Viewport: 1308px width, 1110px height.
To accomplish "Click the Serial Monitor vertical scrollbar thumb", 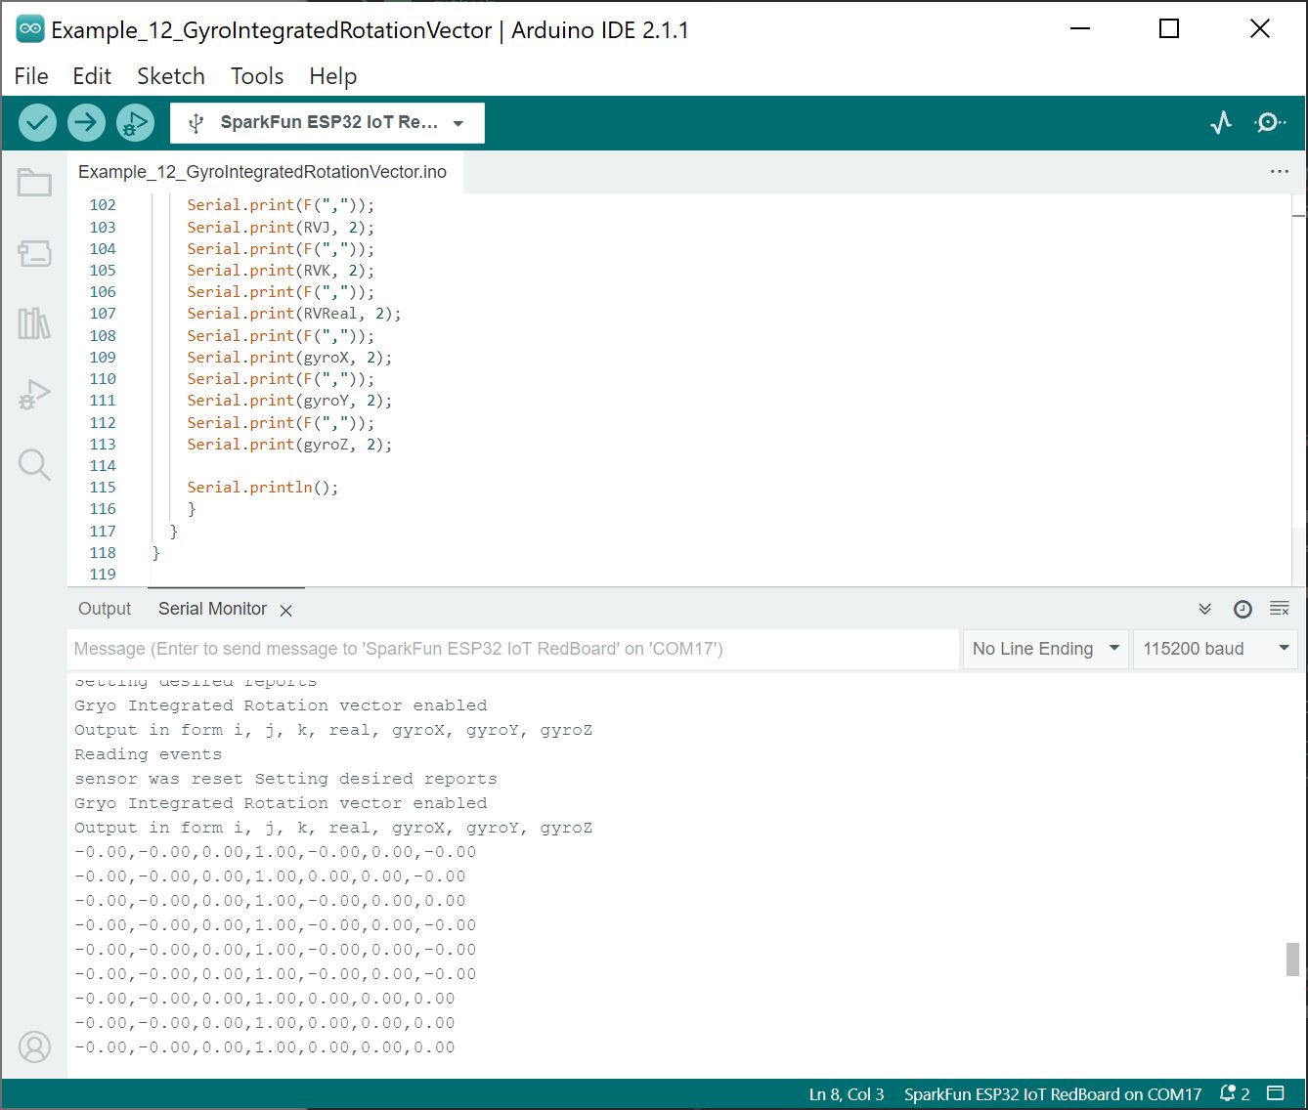I will [x=1292, y=960].
